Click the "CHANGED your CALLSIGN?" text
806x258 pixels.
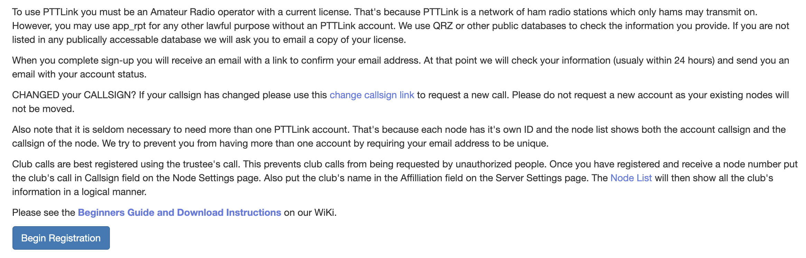(x=74, y=95)
